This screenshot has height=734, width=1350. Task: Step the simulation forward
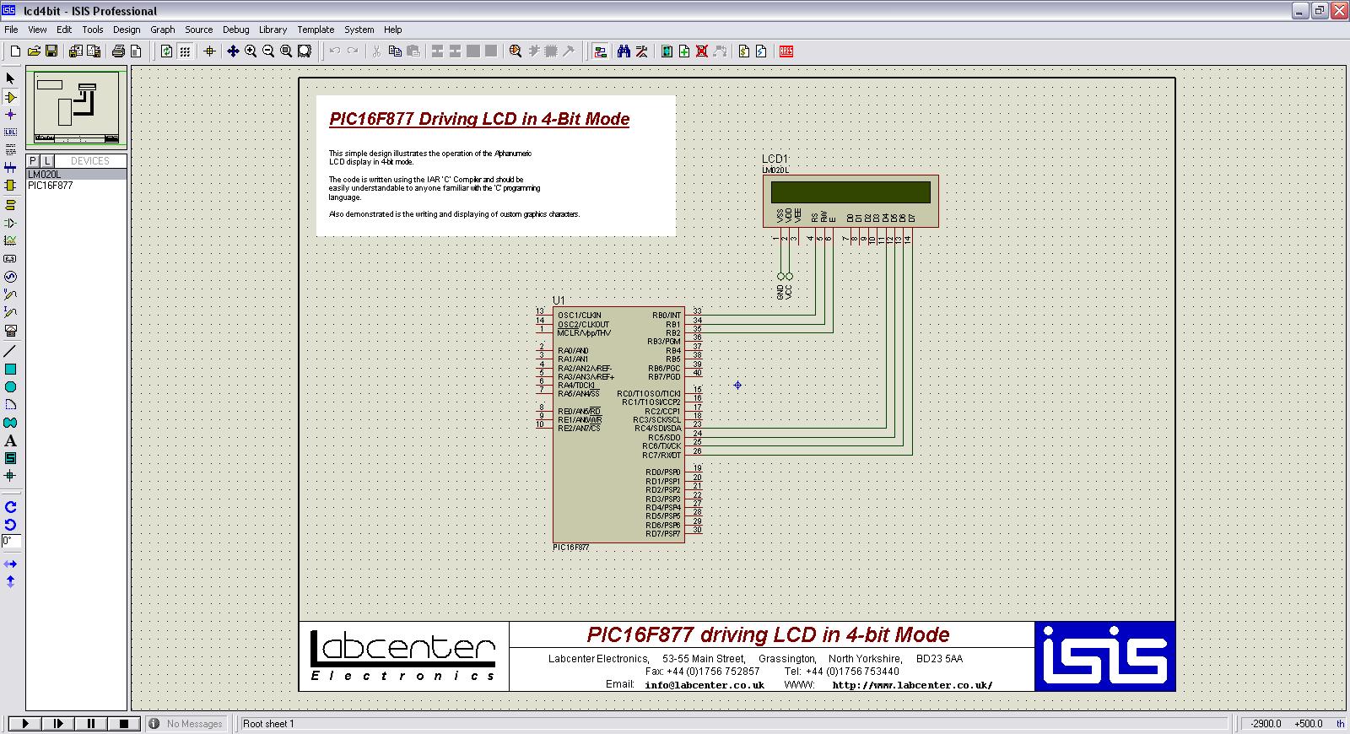57,723
